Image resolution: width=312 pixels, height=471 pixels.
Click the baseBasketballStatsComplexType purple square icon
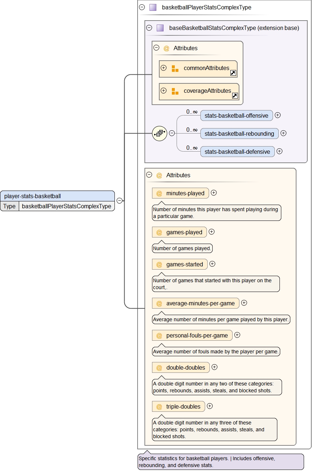160,28
